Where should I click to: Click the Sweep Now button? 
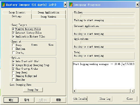[33, 90]
